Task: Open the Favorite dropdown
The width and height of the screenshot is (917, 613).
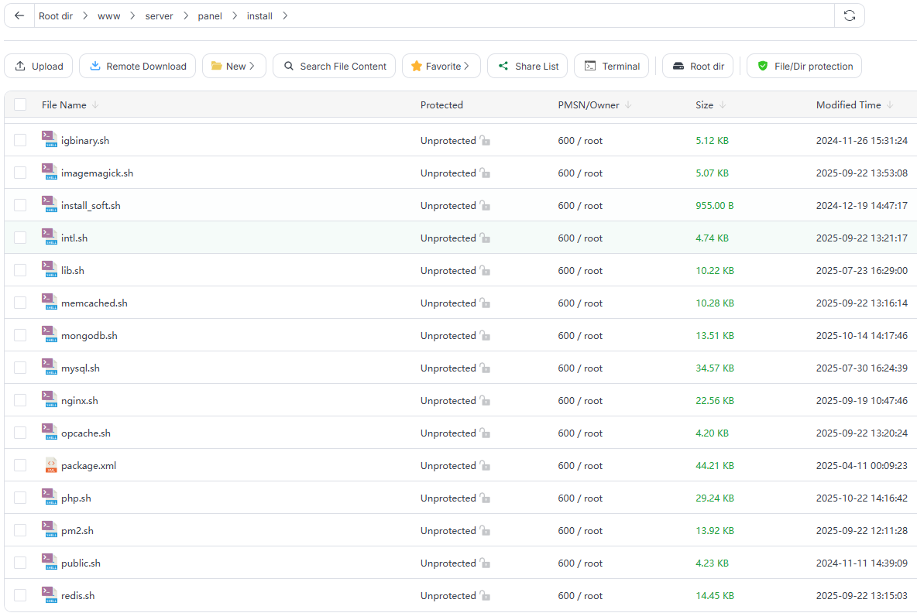Action: 441,67
